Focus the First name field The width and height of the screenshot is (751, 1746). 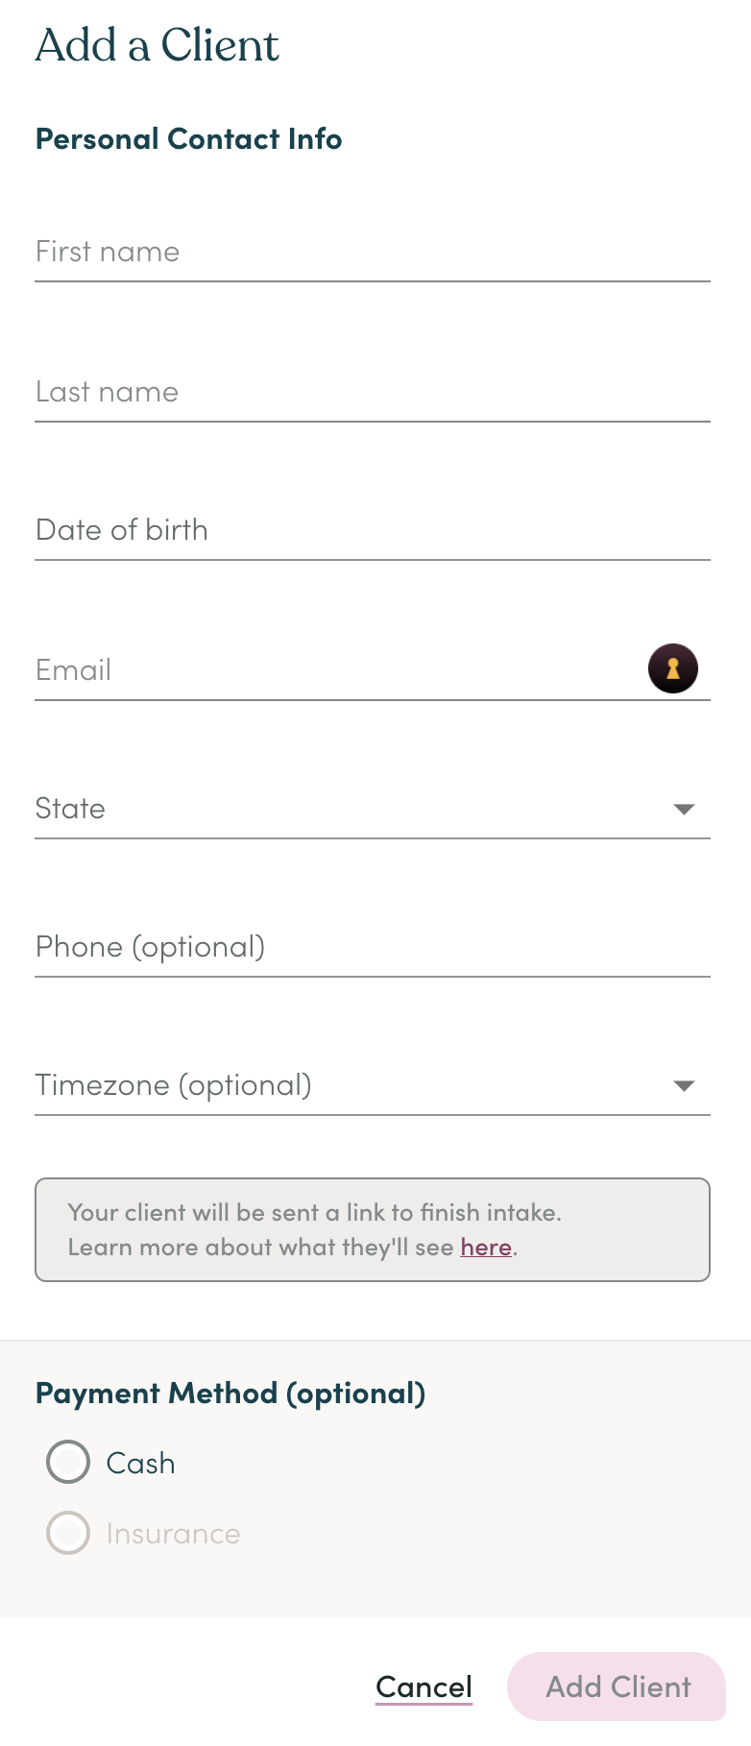point(373,252)
